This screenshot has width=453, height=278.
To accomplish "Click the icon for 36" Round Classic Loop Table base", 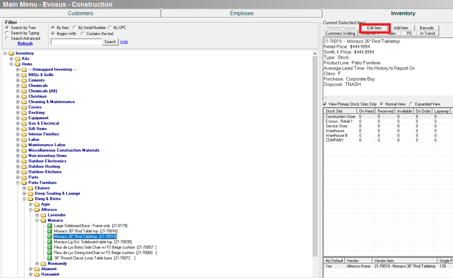I will click(50, 258).
